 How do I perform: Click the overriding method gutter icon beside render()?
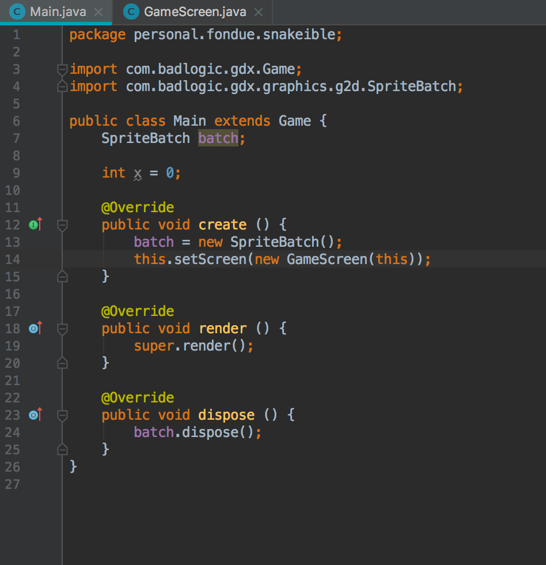(35, 329)
